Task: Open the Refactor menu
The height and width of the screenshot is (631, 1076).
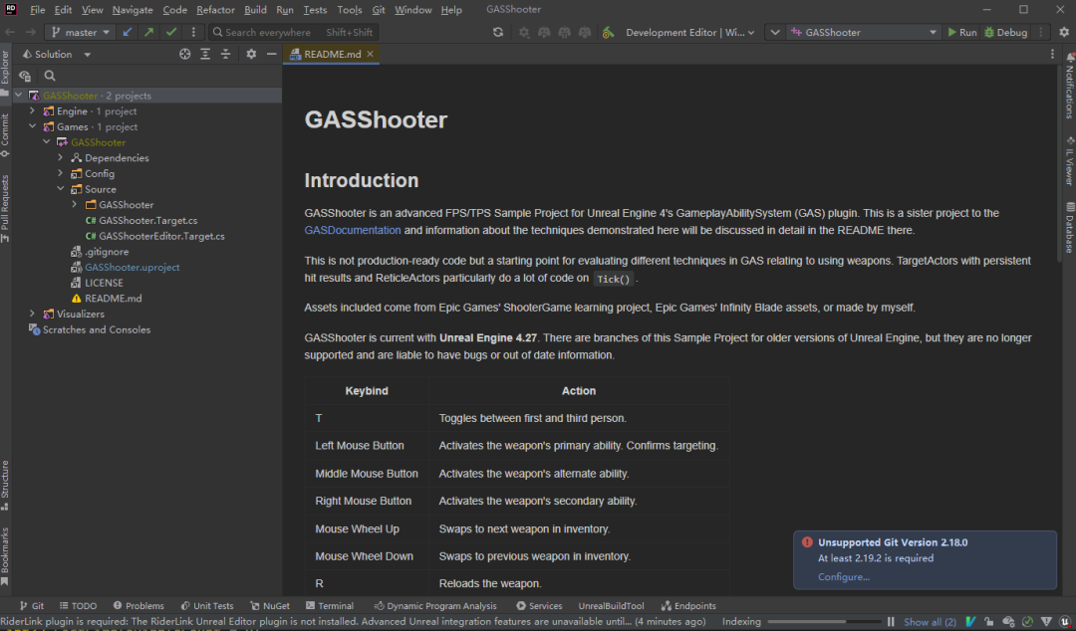Action: pyautogui.click(x=215, y=10)
